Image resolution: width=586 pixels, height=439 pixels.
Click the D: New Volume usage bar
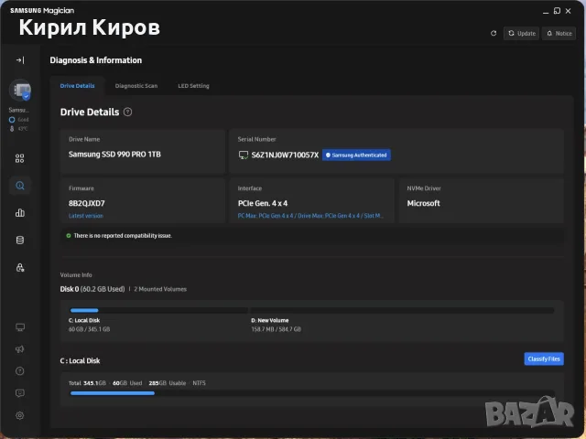402,310
